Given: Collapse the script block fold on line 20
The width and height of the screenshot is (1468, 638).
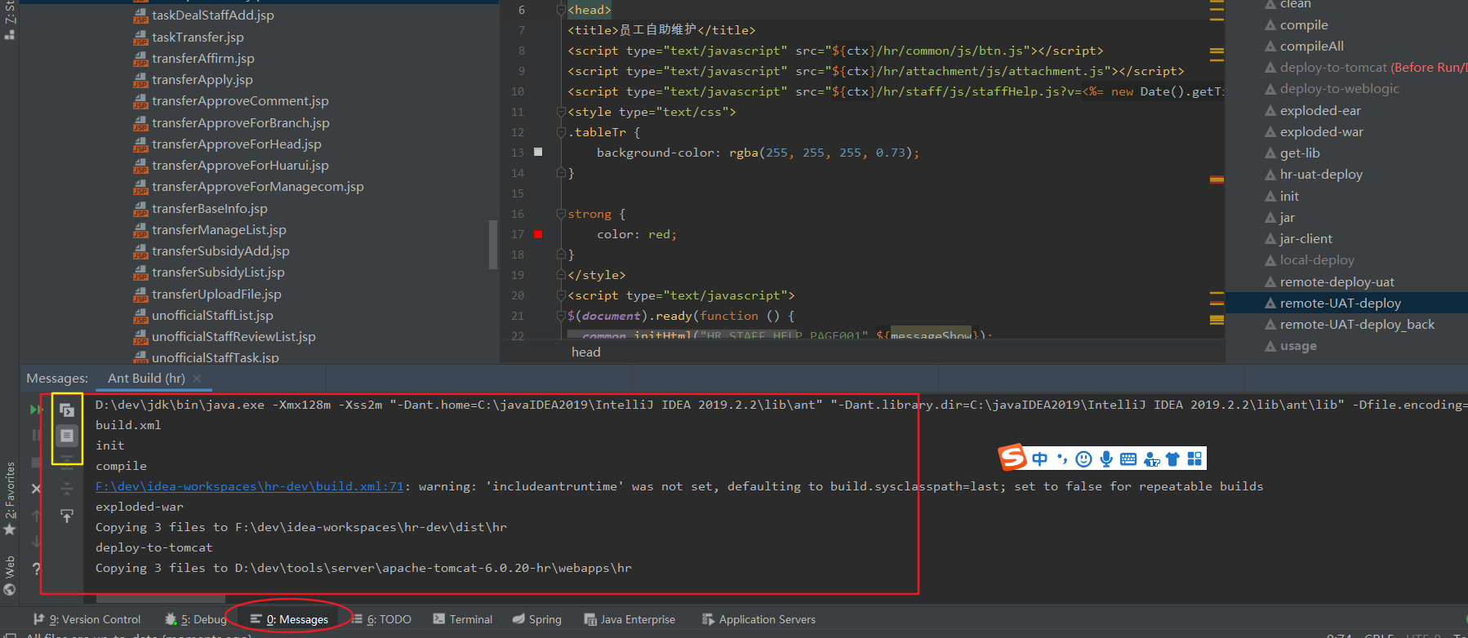Looking at the screenshot, I should tap(561, 295).
